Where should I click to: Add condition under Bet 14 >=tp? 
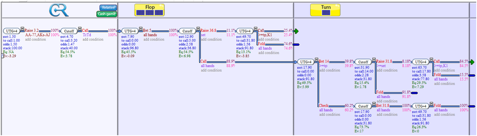(x=330, y=70)
